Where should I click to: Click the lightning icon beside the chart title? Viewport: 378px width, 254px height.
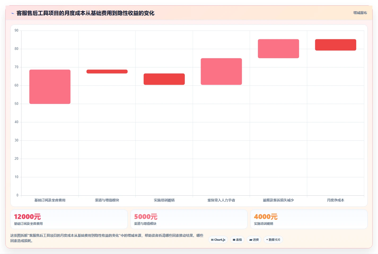[x=12, y=13]
